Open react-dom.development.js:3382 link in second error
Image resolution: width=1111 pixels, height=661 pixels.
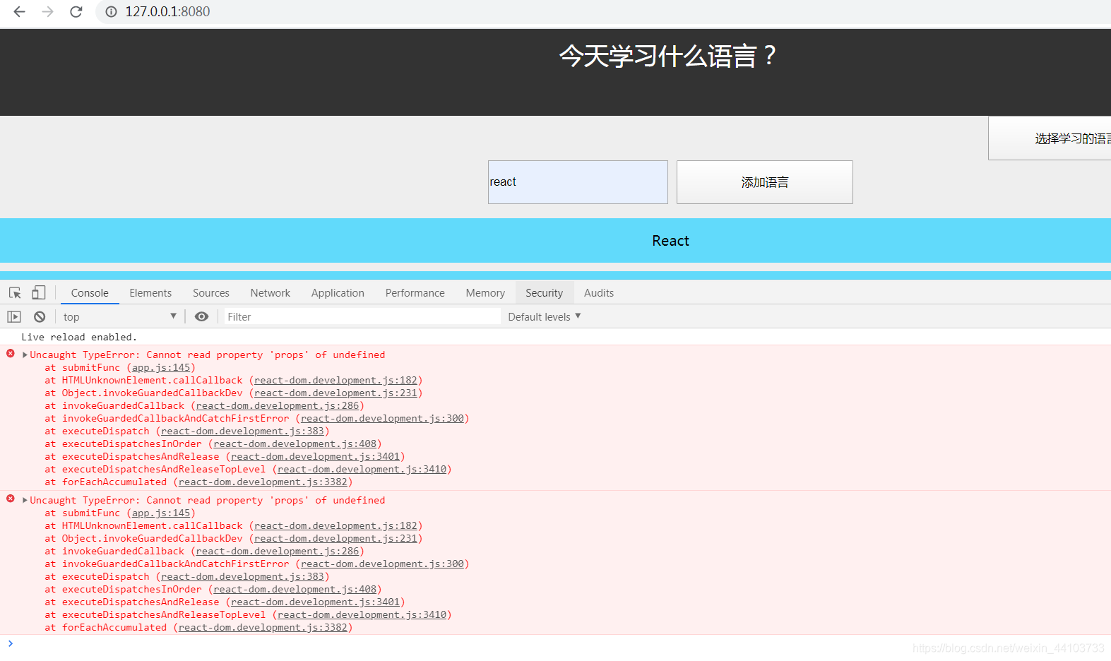click(263, 627)
